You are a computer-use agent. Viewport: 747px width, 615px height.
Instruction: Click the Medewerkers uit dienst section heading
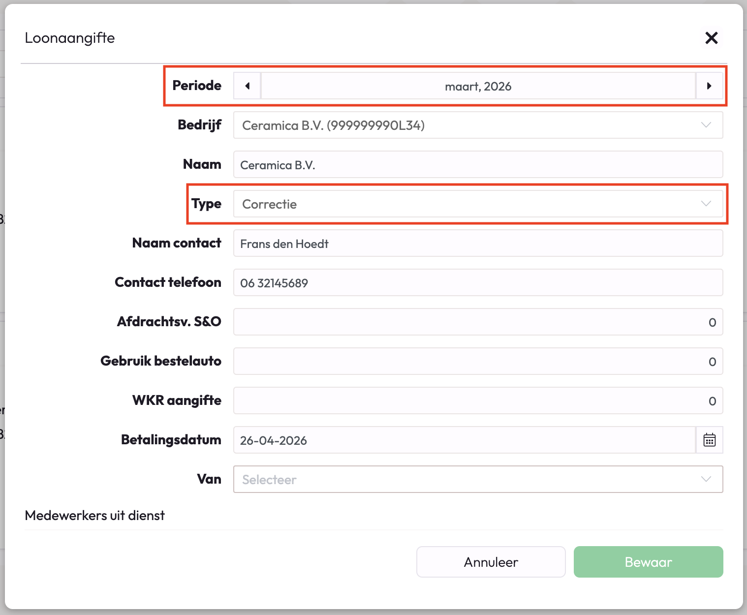pos(95,516)
